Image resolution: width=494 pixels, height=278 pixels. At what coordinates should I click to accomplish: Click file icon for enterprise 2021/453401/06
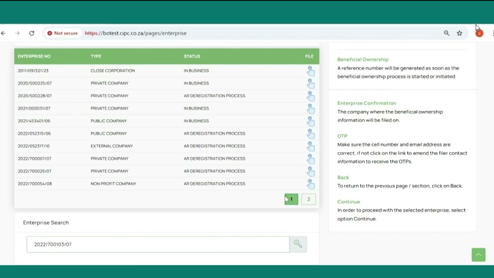[x=310, y=121]
